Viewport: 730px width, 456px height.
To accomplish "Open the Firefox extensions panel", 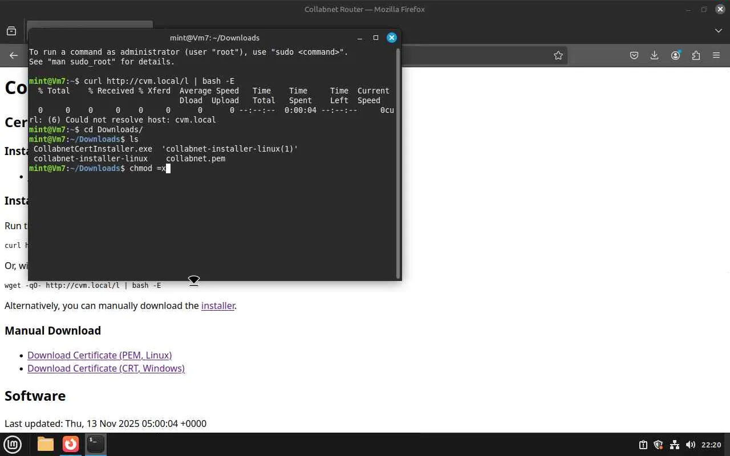I will coord(696,55).
